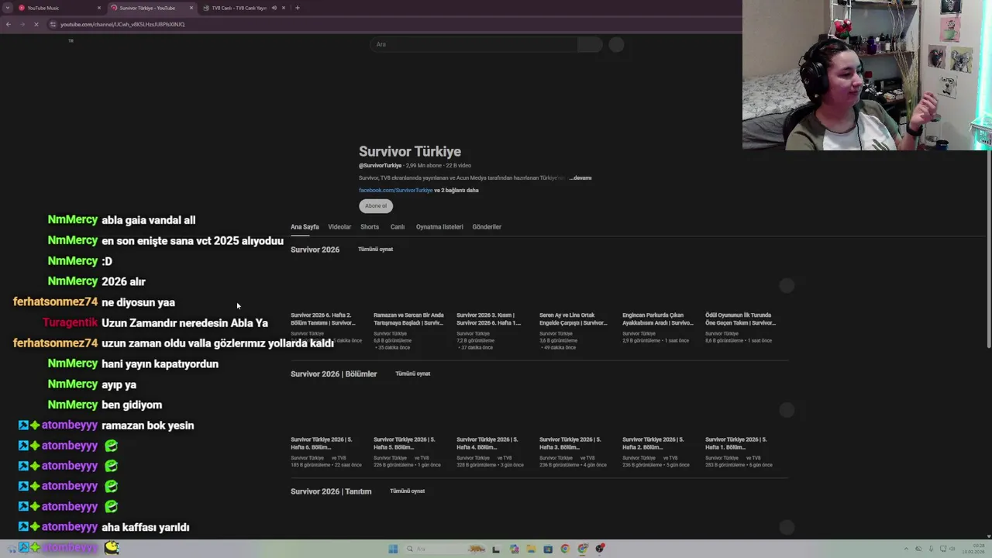The width and height of the screenshot is (992, 558).
Task: Open the 'Survivor 2026 | Bölümler' section title
Action: (x=333, y=374)
